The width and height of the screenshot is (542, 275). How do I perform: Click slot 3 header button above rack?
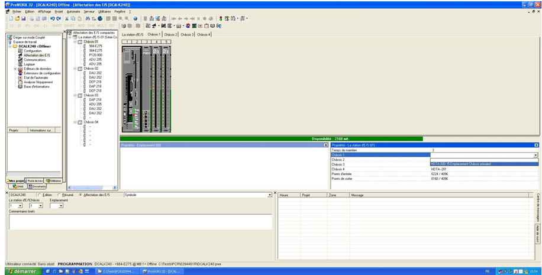click(147, 42)
